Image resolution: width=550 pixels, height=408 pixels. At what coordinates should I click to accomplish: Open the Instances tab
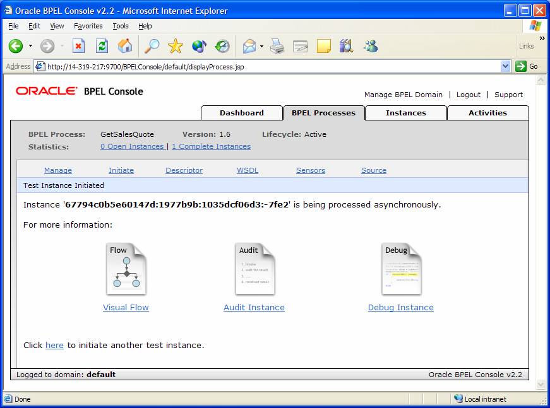point(405,113)
